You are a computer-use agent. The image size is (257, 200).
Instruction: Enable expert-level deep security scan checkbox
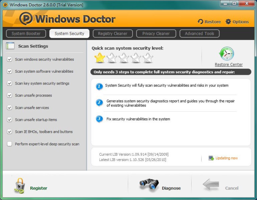coord(9,144)
